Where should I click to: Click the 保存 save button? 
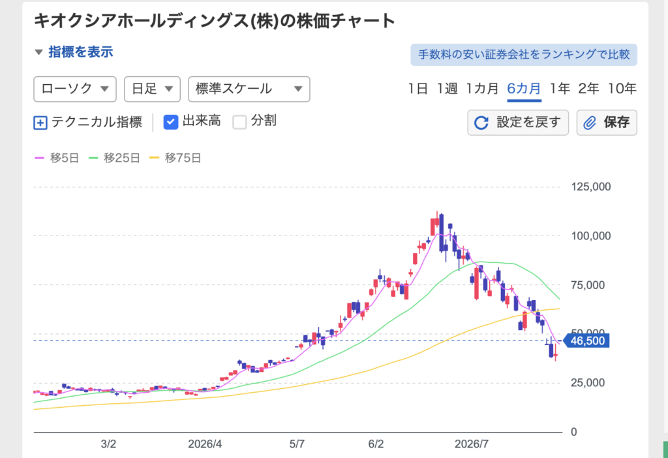pyautogui.click(x=607, y=123)
